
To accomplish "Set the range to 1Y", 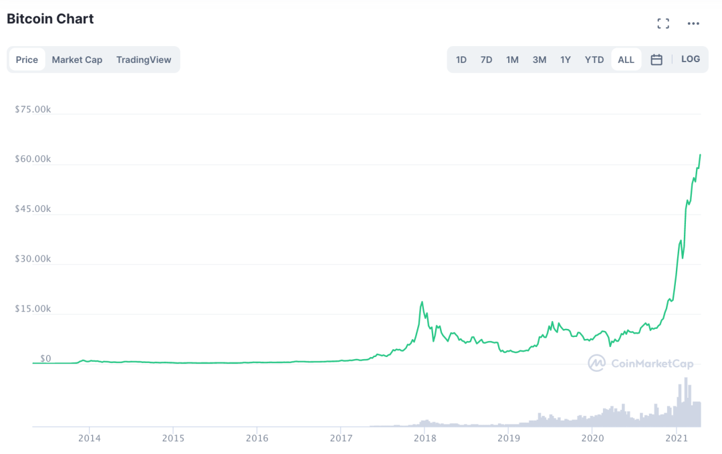I will 566,60.
